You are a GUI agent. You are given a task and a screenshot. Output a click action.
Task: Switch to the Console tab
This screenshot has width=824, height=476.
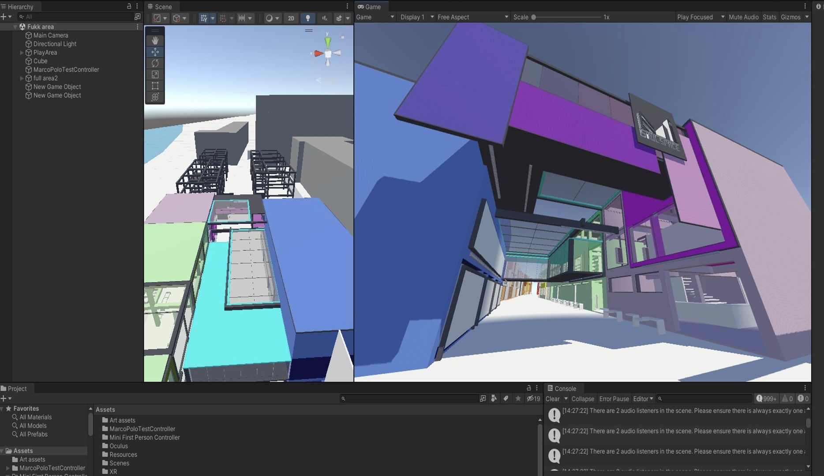tap(564, 389)
